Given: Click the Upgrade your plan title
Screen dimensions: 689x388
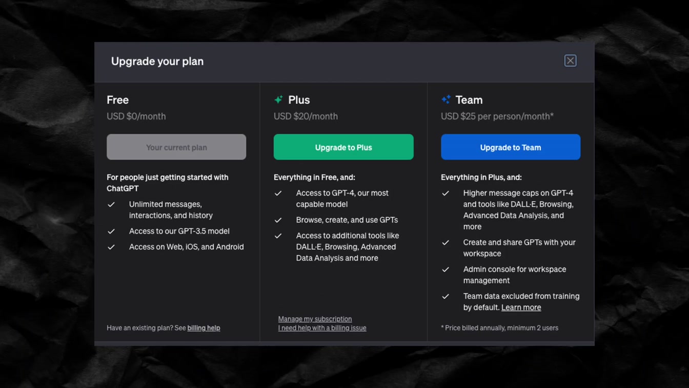Looking at the screenshot, I should click(x=157, y=61).
